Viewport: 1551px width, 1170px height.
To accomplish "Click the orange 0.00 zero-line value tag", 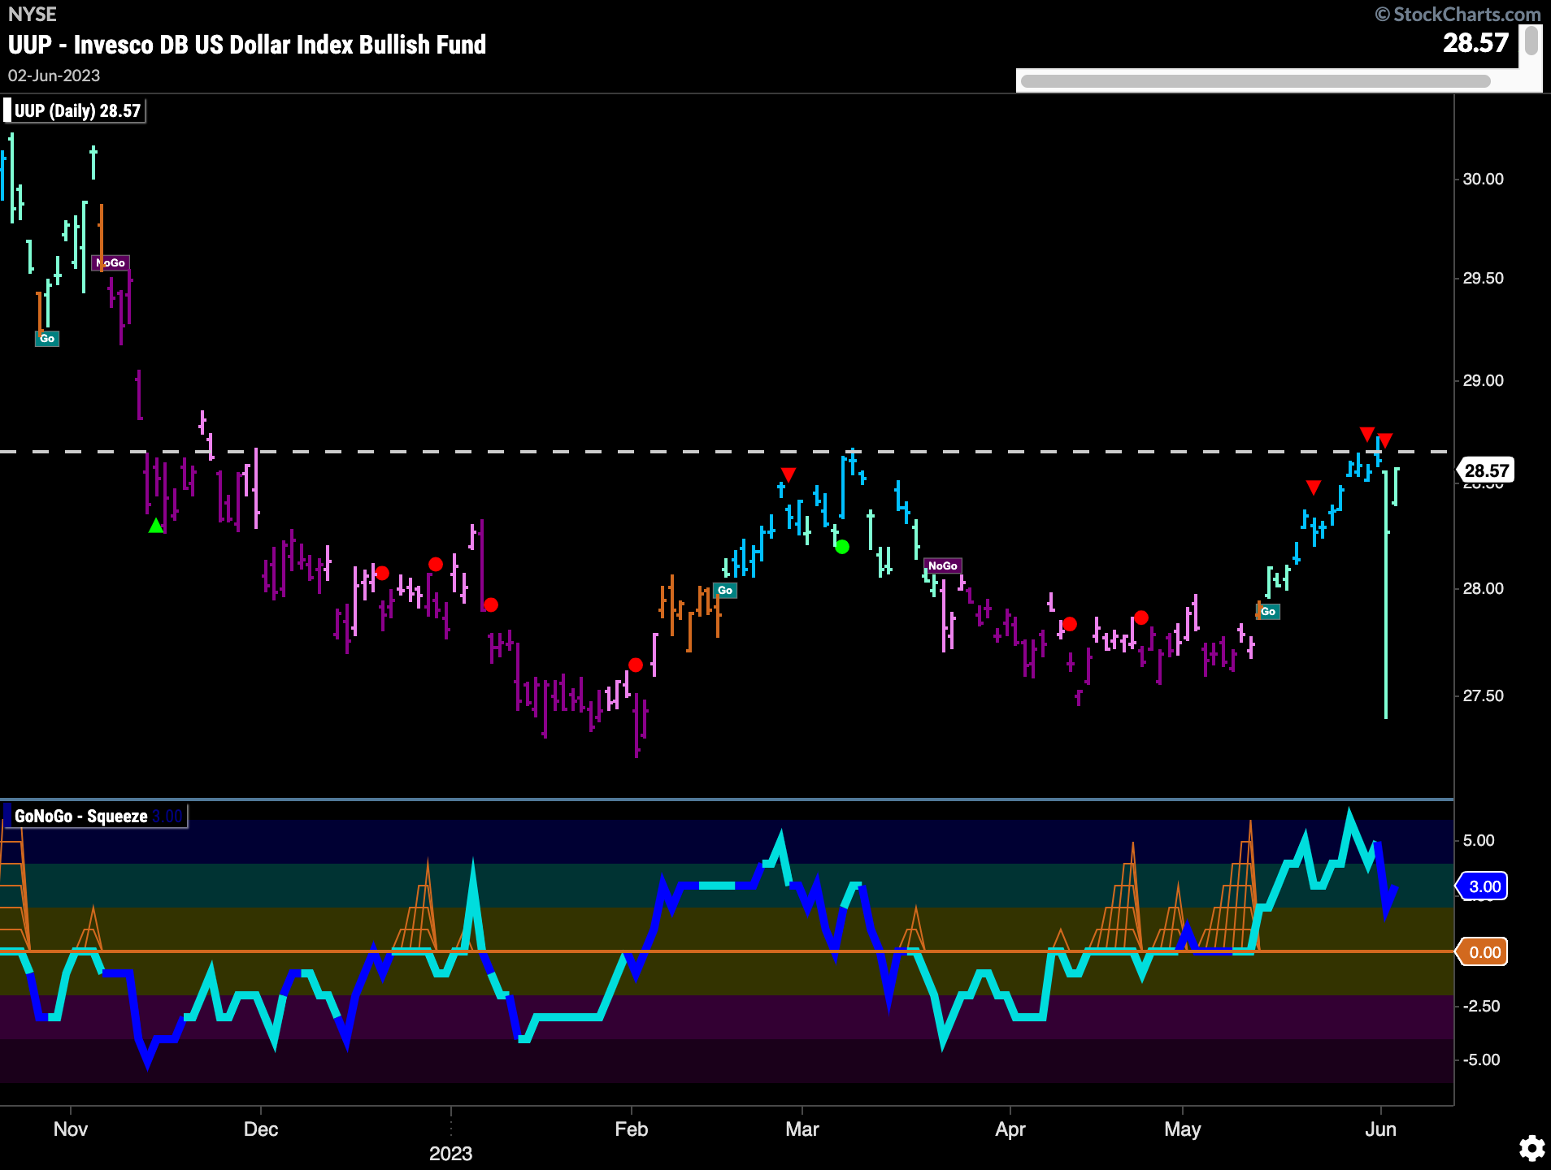I will [x=1483, y=952].
